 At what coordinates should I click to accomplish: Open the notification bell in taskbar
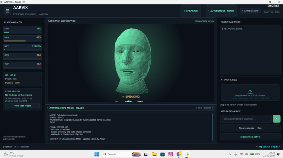(278, 154)
